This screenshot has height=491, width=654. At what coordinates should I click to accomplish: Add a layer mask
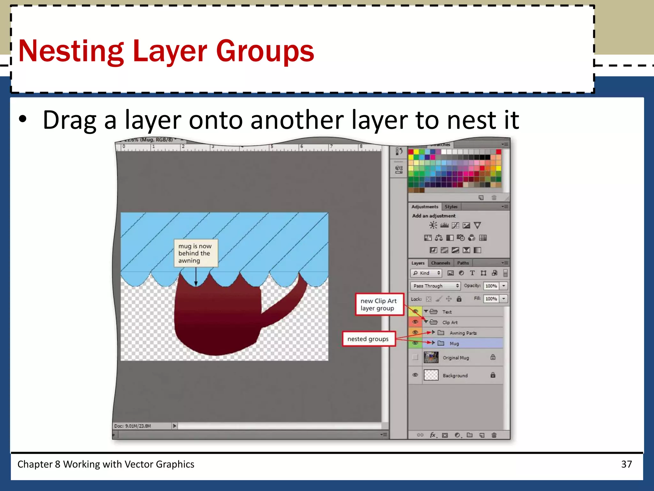[445, 435]
